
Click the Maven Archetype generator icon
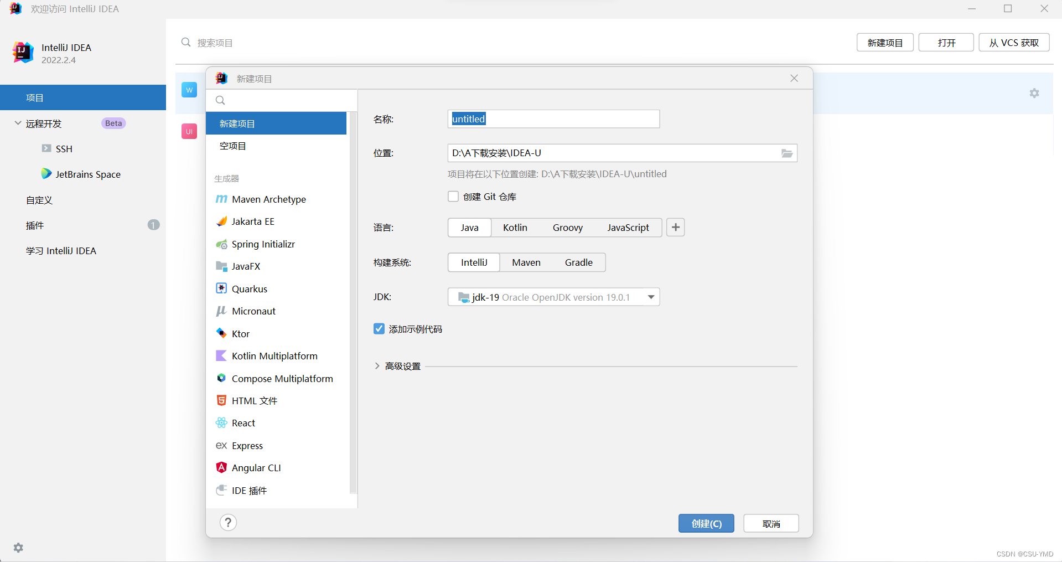coord(221,199)
